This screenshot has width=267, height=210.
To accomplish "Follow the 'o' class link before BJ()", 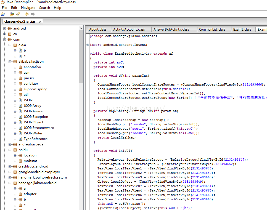I will coord(120,204).
